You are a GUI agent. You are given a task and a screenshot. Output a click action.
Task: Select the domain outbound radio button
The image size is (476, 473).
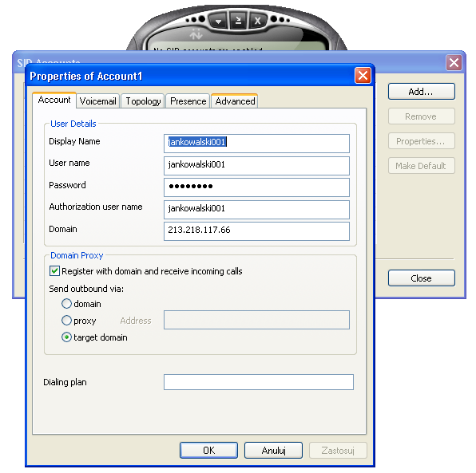66,304
